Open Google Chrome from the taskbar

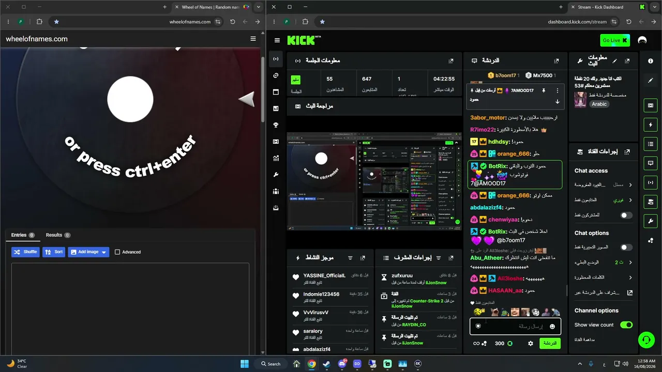[x=311, y=364]
